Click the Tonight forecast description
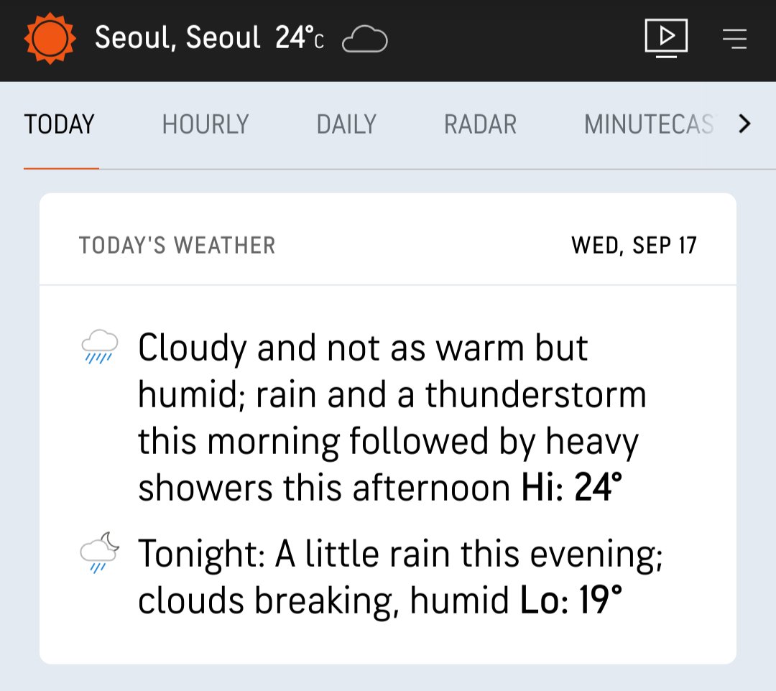This screenshot has width=776, height=691. click(x=400, y=577)
